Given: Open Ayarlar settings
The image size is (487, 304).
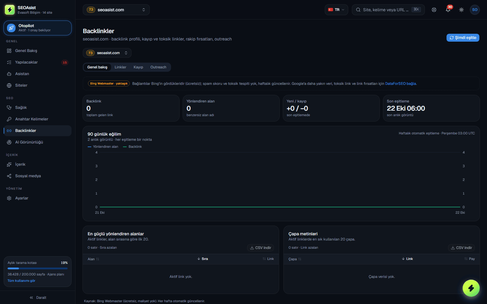Looking at the screenshot, I should click(37, 198).
